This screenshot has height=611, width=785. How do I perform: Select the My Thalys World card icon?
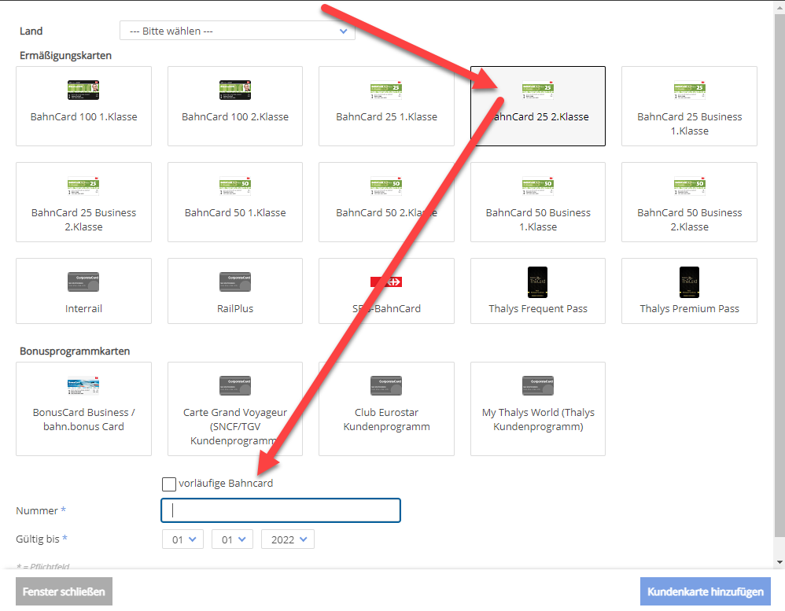(538, 386)
